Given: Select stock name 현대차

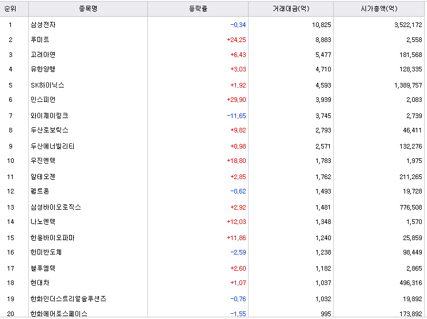Looking at the screenshot, I should [x=40, y=283].
